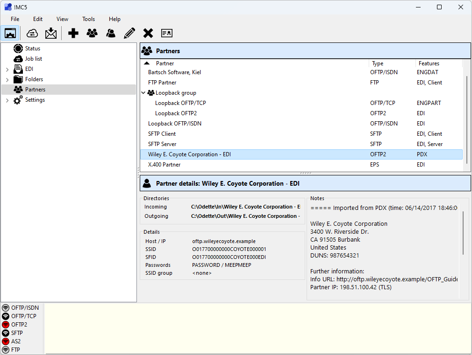The image size is (472, 355).
Task: Open the Edit menu
Action: tap(38, 19)
